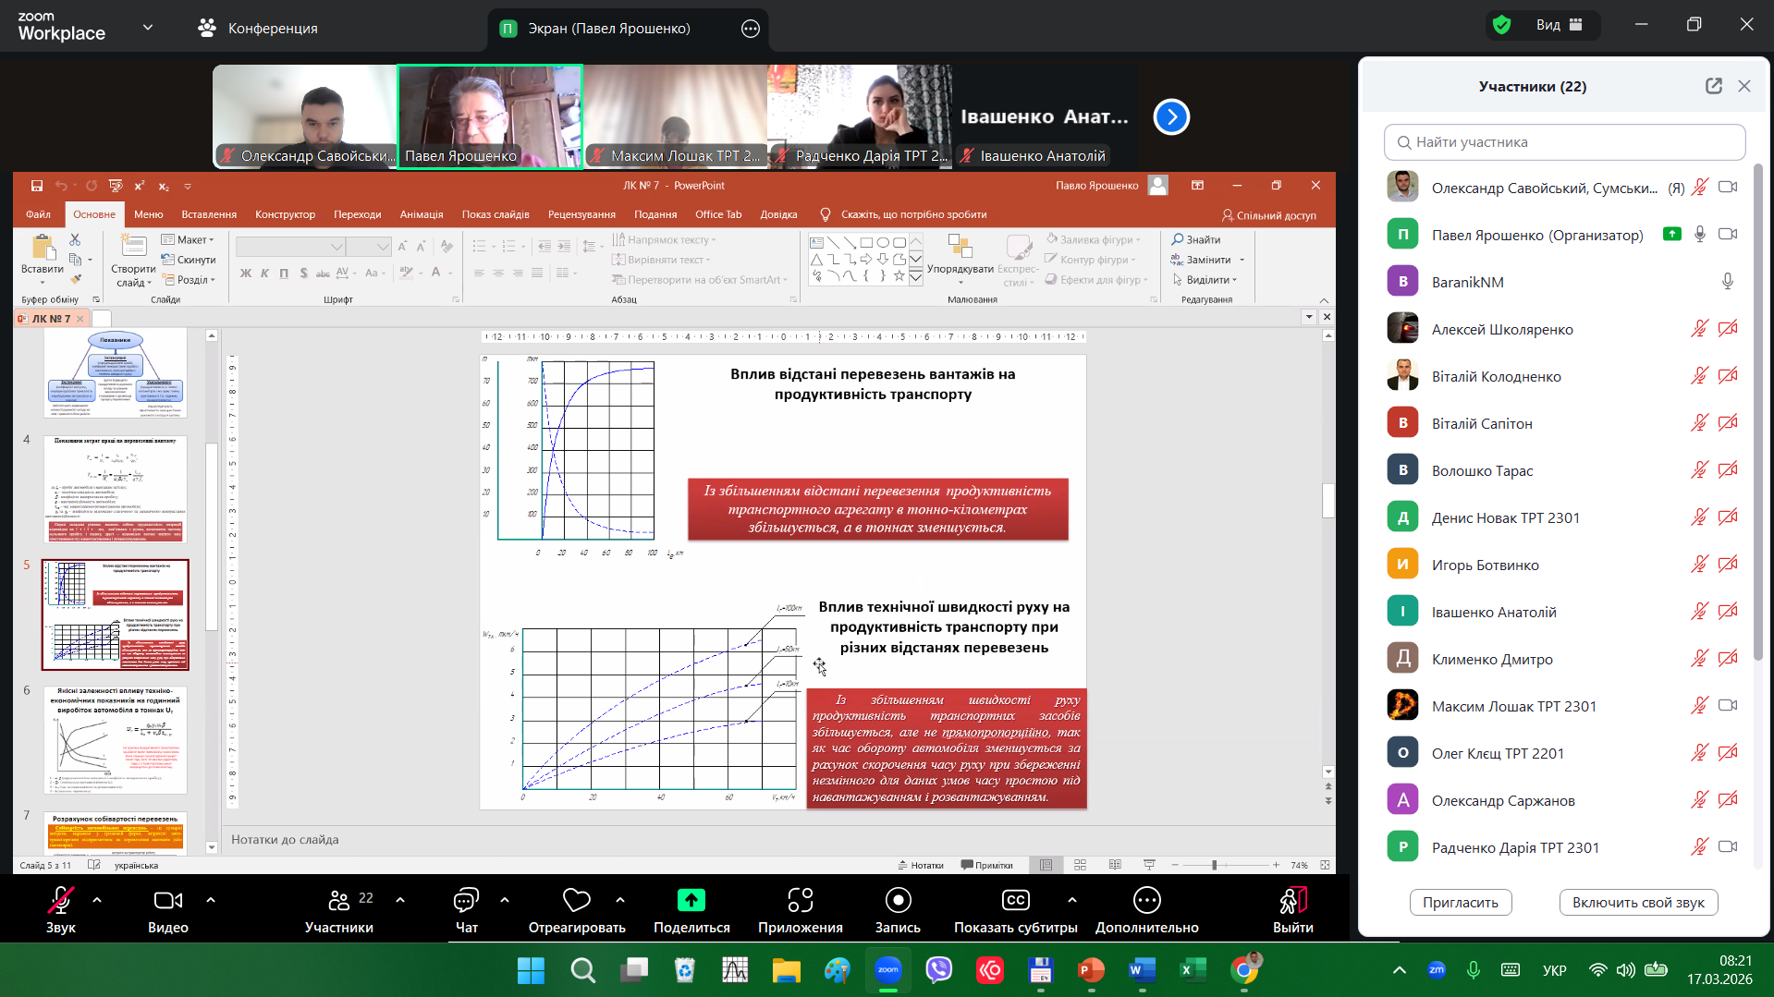Open the Share screen button

pos(691,901)
